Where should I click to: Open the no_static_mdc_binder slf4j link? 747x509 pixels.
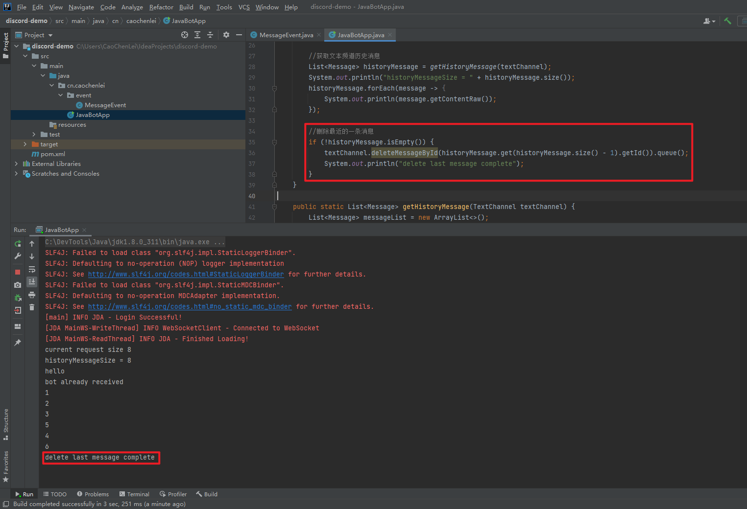pos(190,307)
